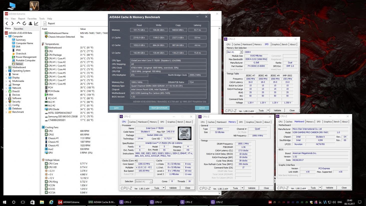
Task: Click the Security shield tree icon
Action: [x=10, y=102]
